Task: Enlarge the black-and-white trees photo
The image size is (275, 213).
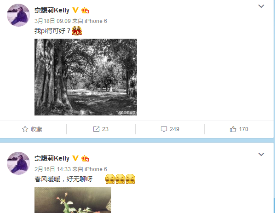Action: coord(86,77)
